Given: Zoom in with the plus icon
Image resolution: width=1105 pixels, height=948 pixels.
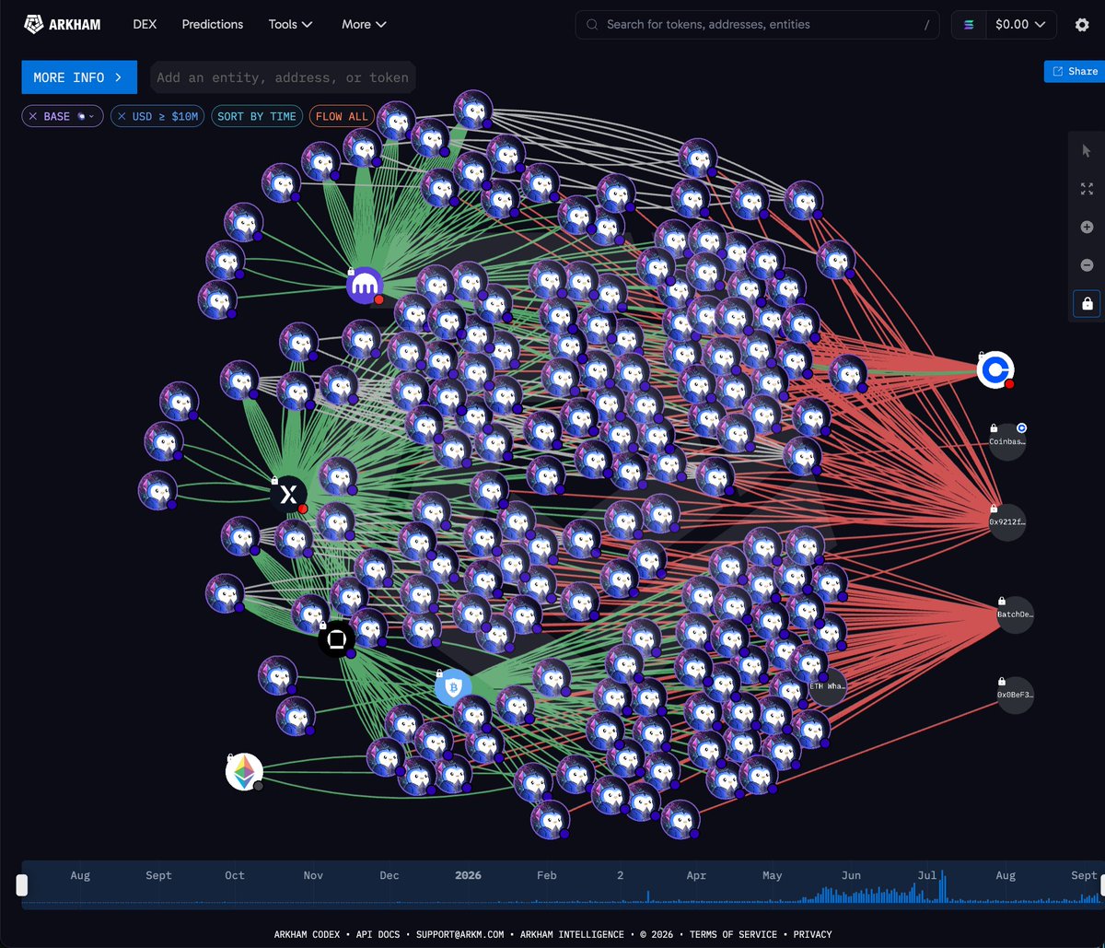Looking at the screenshot, I should 1087,227.
